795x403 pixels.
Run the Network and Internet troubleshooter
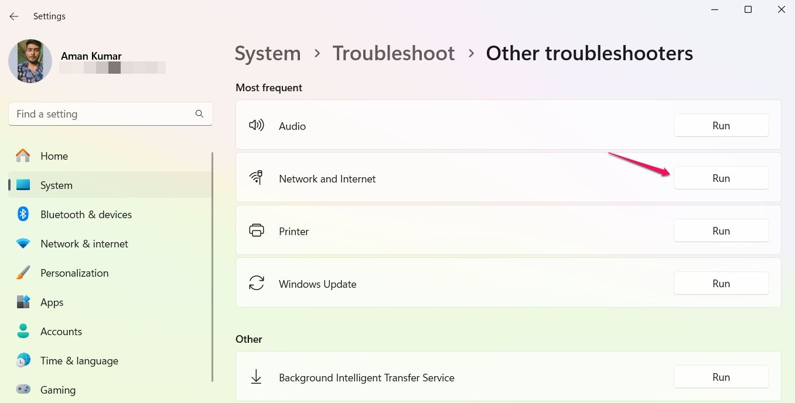[x=721, y=178]
